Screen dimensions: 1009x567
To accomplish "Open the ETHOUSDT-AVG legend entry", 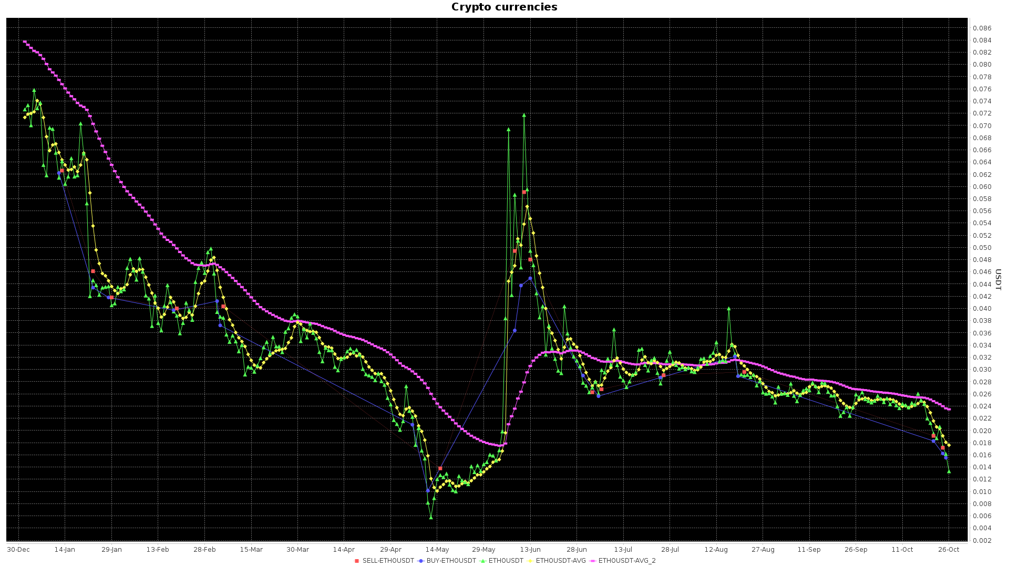I will point(561,561).
